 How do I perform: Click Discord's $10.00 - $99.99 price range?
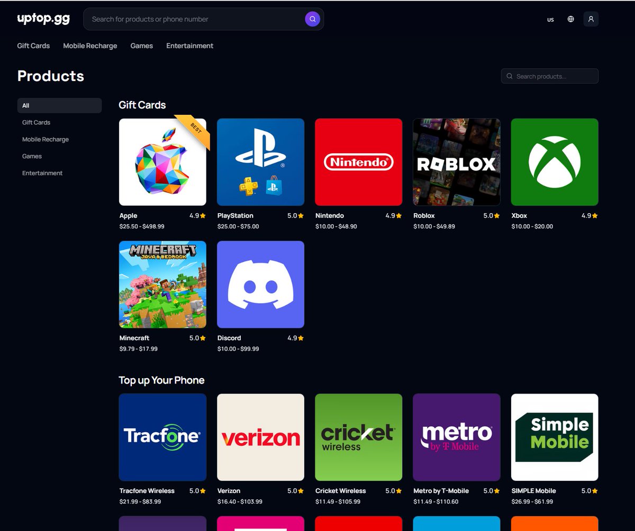coord(238,349)
